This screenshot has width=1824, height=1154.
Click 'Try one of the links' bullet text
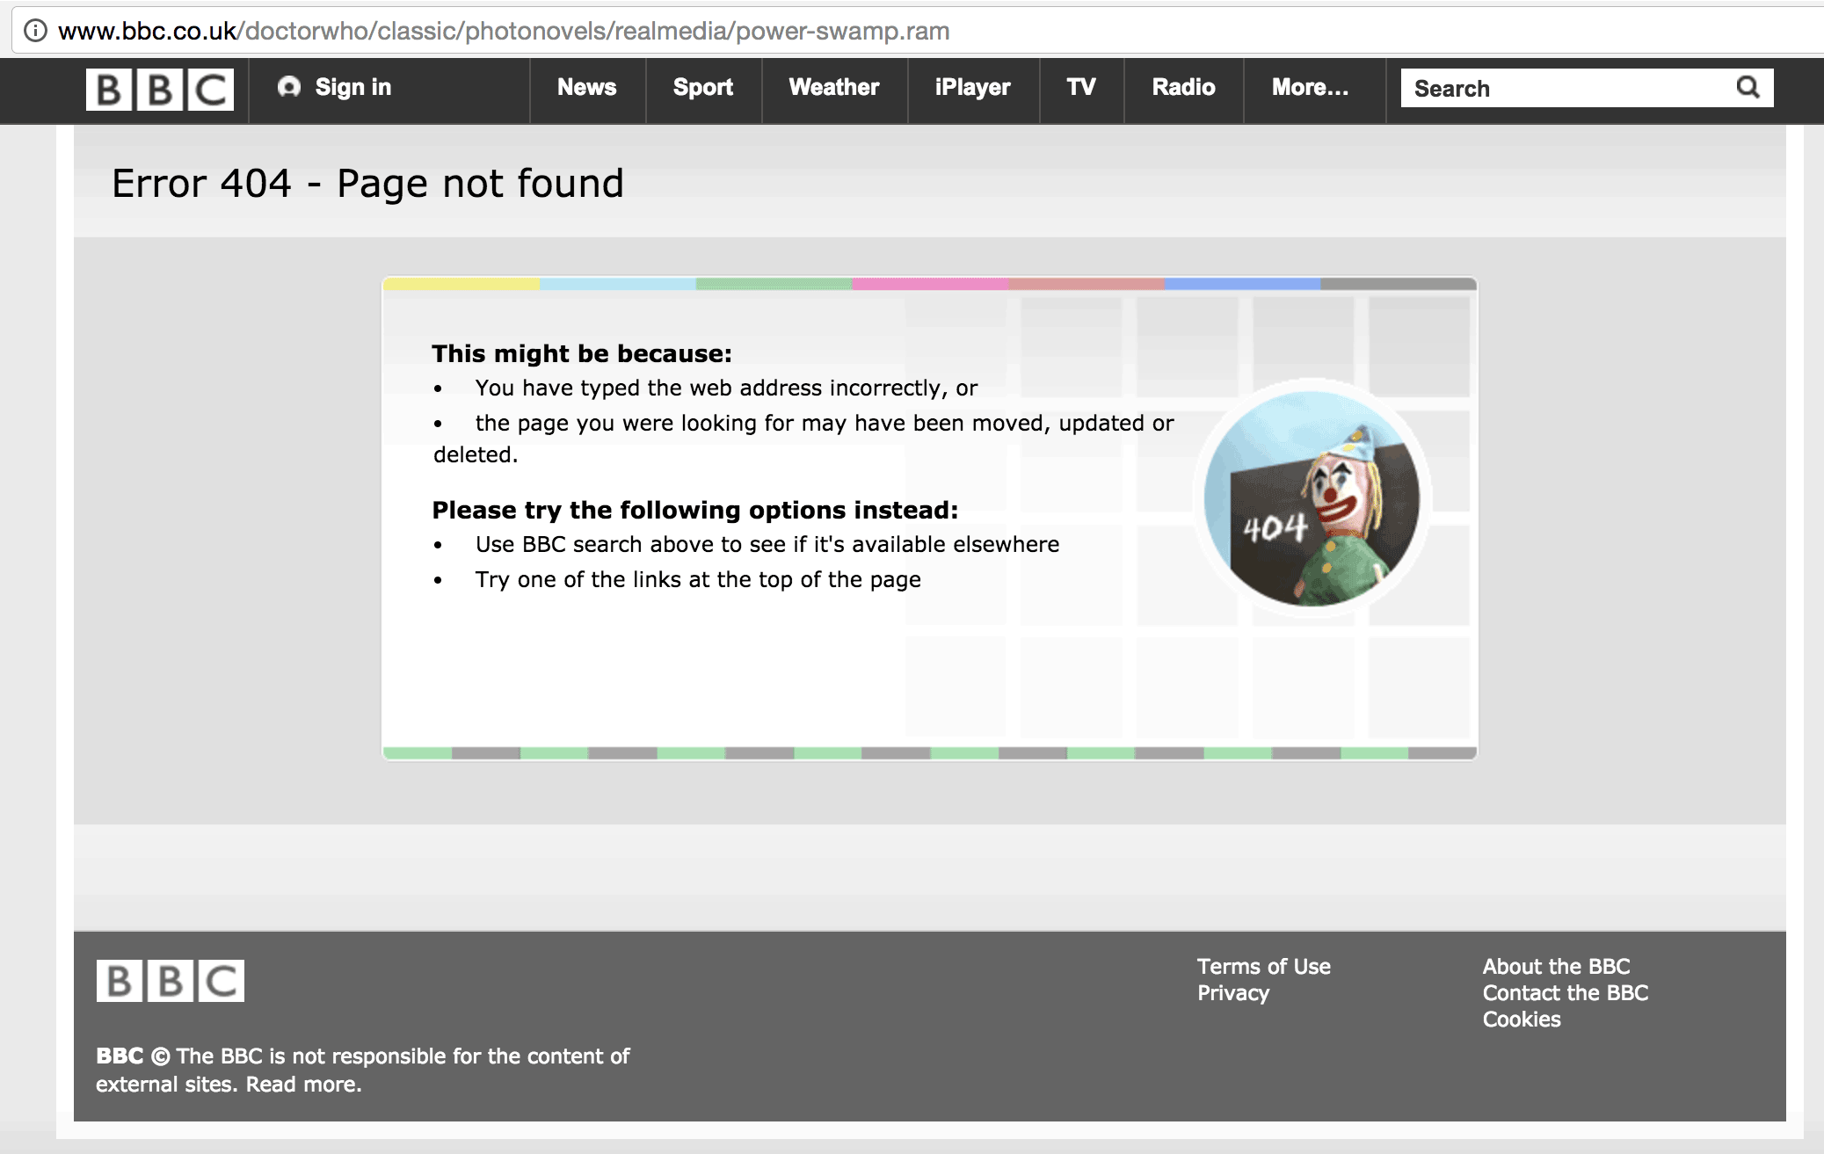tap(698, 579)
